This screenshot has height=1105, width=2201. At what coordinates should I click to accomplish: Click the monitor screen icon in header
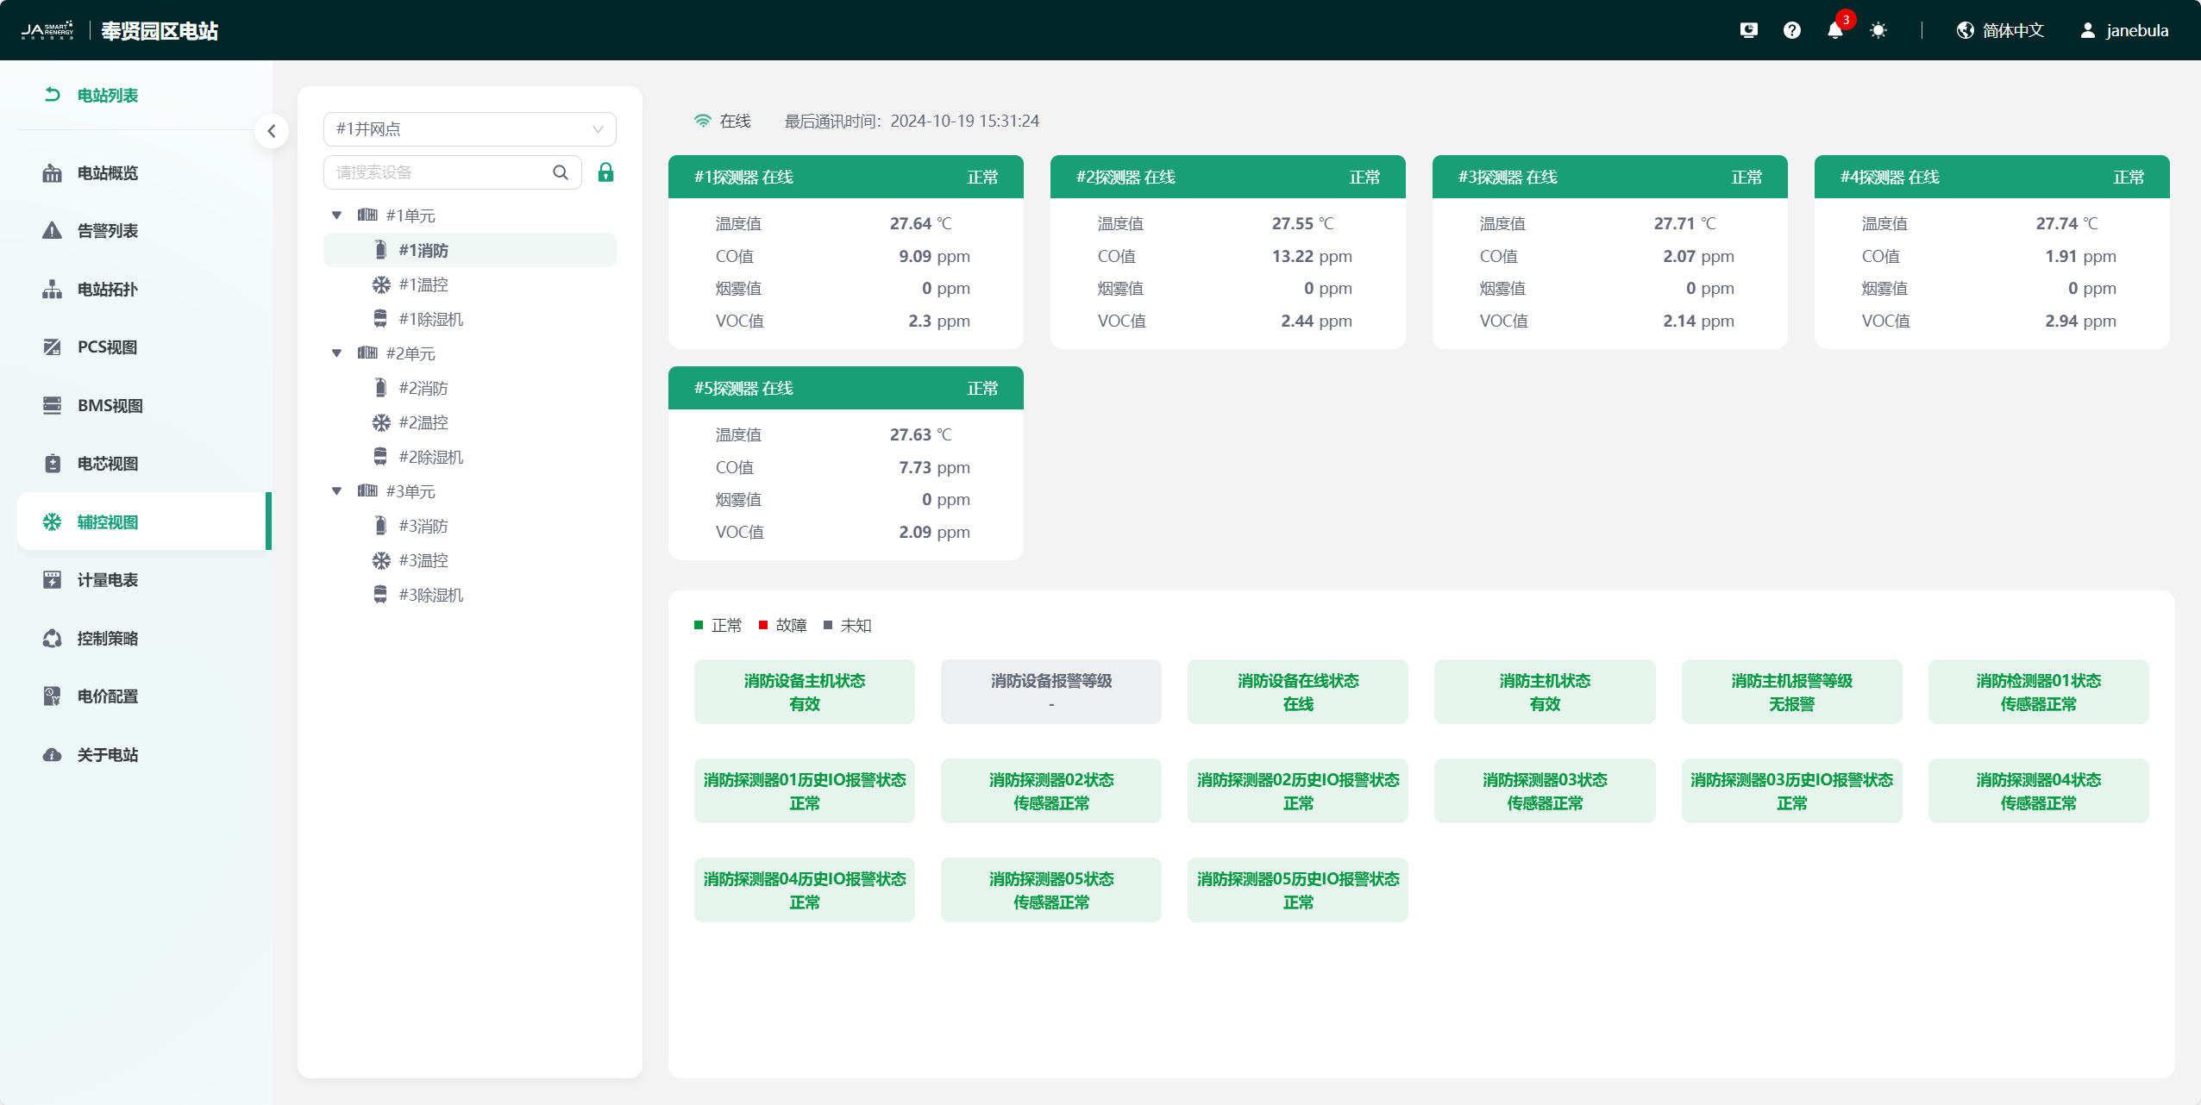1748,31
